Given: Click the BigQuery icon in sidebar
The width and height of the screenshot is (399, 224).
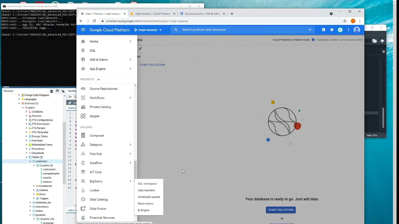Looking at the screenshot, I should coord(83,181).
